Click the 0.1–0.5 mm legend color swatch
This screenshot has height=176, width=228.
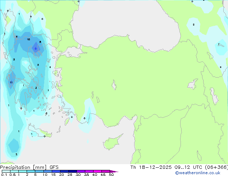[6, 171]
